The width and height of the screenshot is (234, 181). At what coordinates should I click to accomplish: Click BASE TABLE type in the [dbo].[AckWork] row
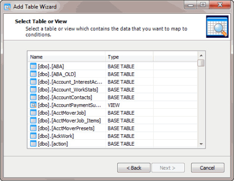click(121, 136)
